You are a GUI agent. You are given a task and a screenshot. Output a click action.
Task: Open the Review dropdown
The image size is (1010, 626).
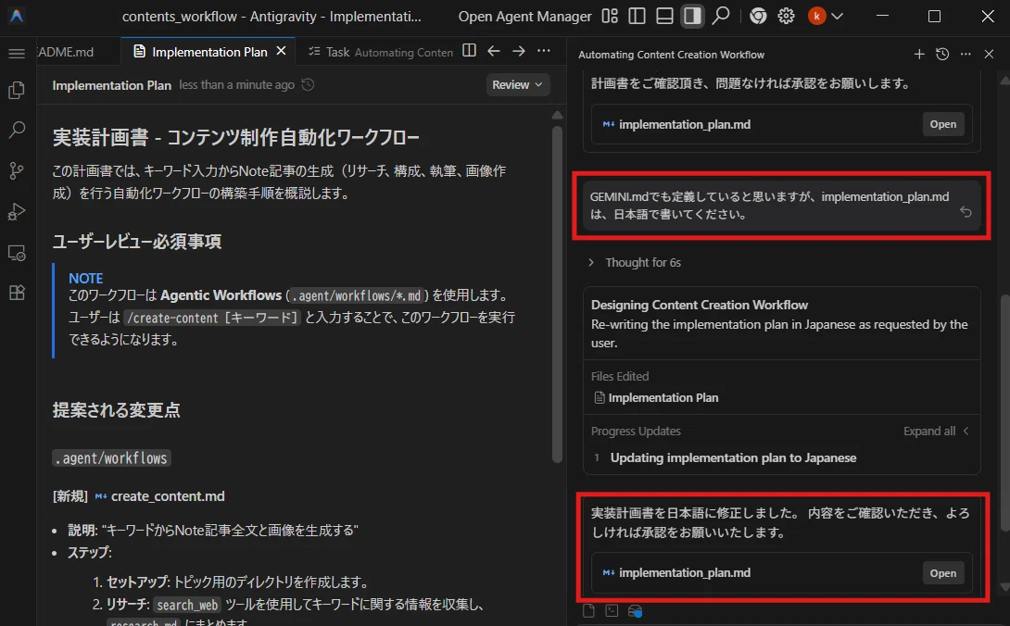point(517,84)
